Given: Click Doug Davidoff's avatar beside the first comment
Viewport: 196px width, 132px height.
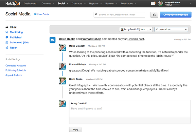Looking at the screenshot, I should pos(62,48).
